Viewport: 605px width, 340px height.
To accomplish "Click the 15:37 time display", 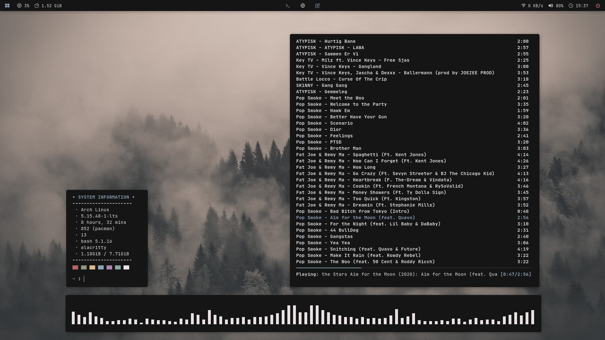I will (x=582, y=6).
